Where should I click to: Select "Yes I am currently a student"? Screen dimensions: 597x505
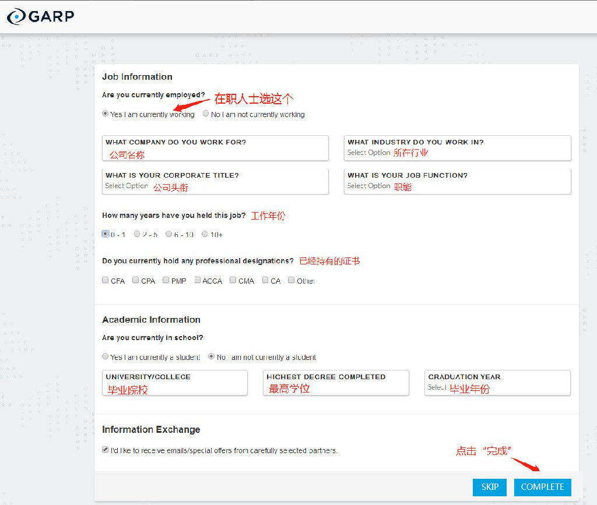click(x=105, y=356)
